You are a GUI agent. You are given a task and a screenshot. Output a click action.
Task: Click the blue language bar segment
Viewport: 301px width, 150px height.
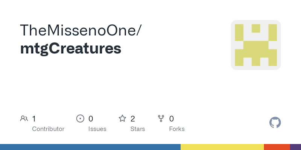pos(90,147)
